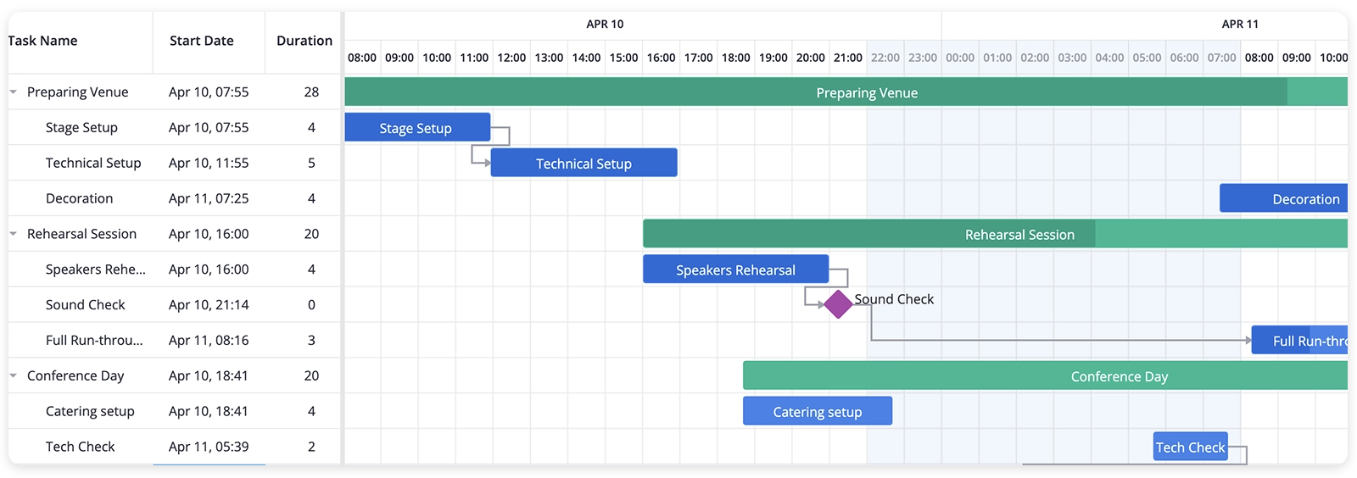Select the Sound Check task name
1357x478 pixels.
click(x=85, y=305)
